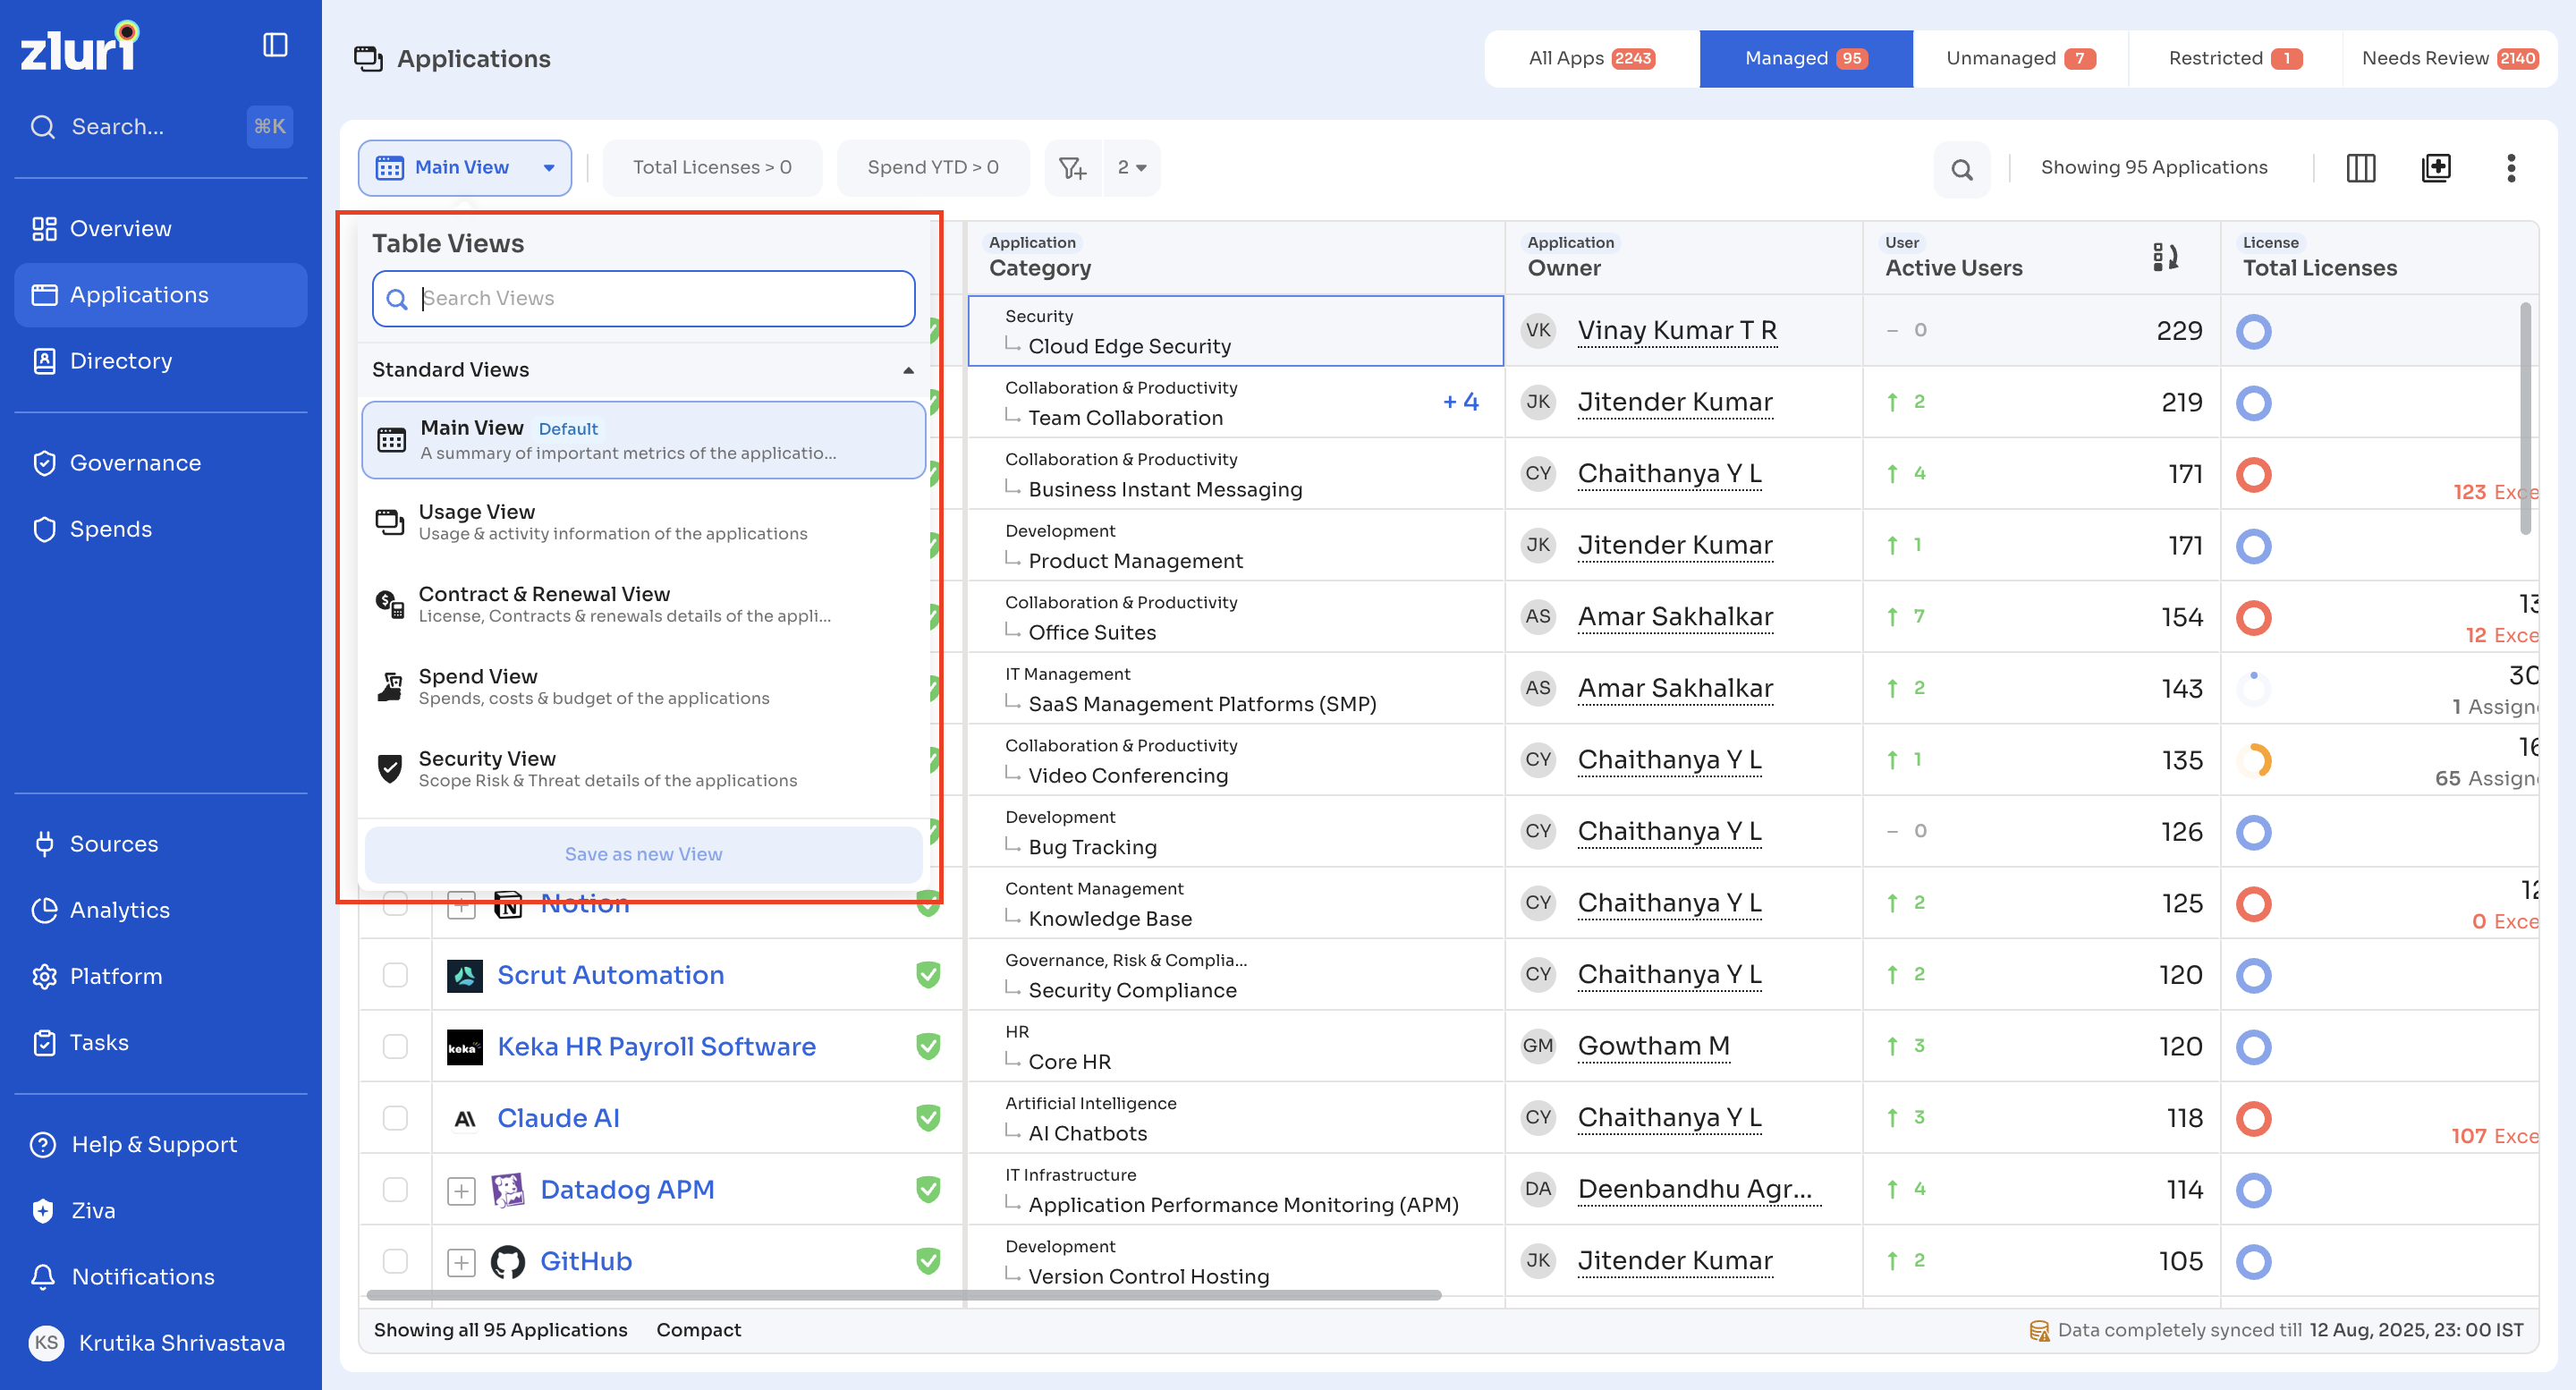Open Governance in the sidebar
Image resolution: width=2576 pixels, height=1390 pixels.
pos(161,463)
